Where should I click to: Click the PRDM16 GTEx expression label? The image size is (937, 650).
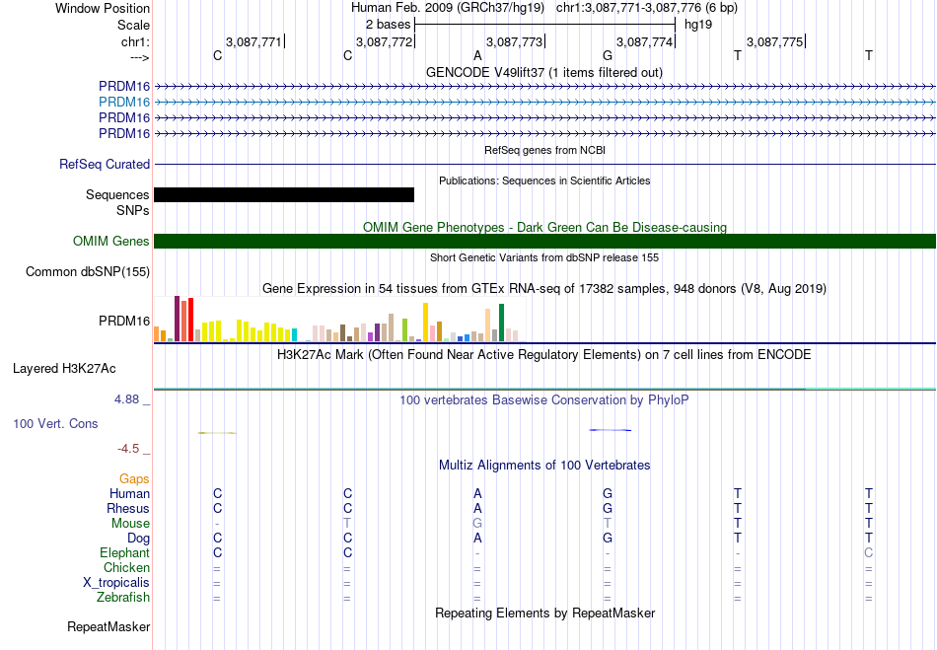pyautogui.click(x=124, y=321)
